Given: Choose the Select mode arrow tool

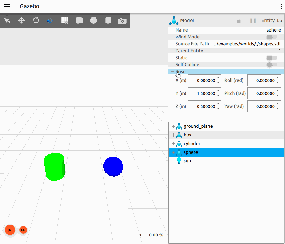Looking at the screenshot, I should point(7,20).
